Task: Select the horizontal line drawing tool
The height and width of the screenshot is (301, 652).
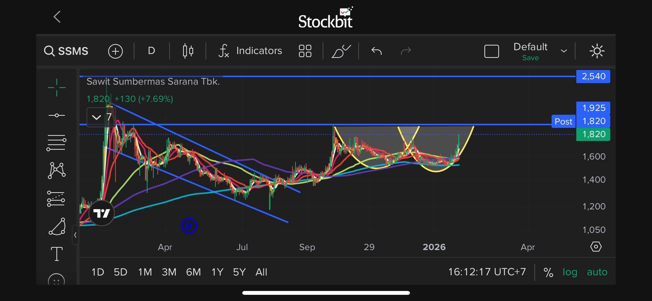Action: (57, 116)
